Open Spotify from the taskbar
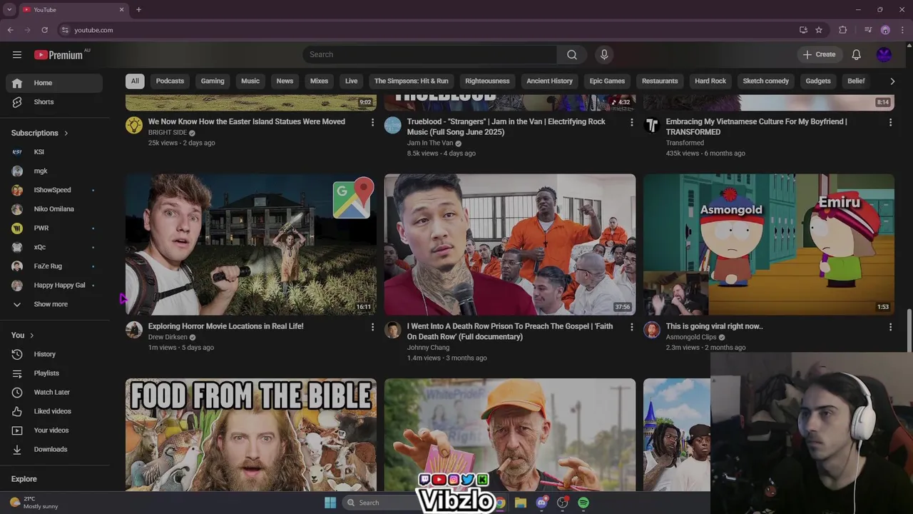 coord(583,503)
